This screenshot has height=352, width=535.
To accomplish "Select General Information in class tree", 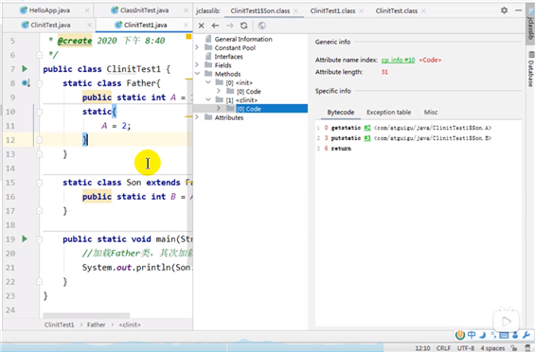I will (243, 39).
